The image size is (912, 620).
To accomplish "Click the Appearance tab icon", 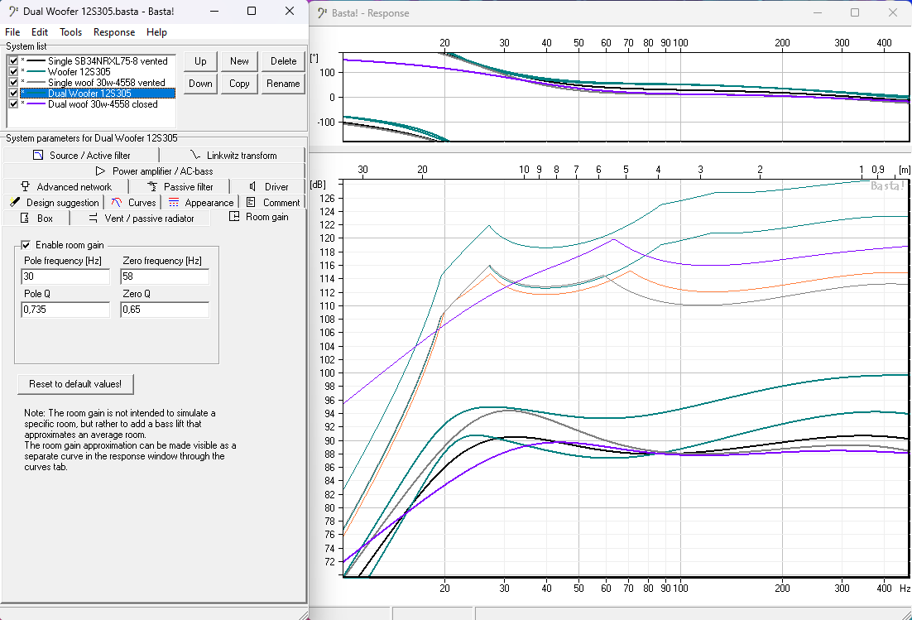I will click(x=174, y=203).
